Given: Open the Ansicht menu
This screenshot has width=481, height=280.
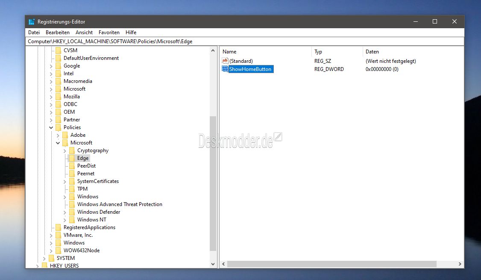Looking at the screenshot, I should coord(84,32).
